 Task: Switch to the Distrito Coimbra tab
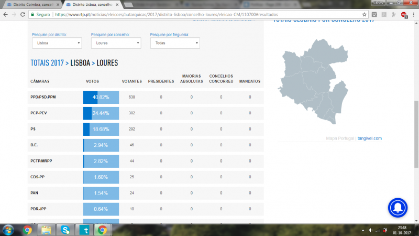coord(32,5)
